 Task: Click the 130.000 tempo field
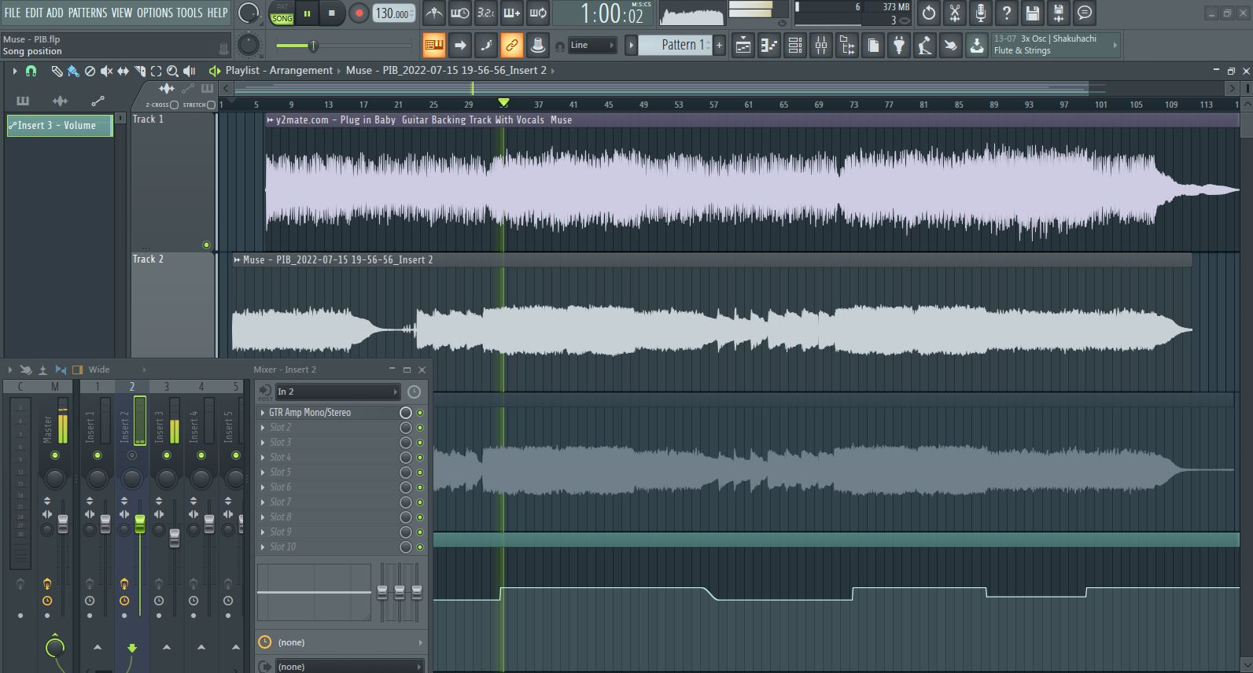coord(393,13)
